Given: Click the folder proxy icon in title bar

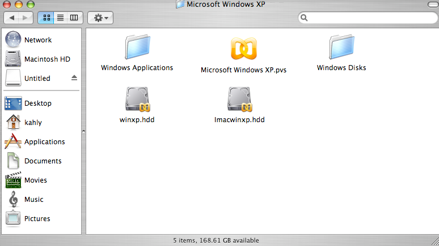Looking at the screenshot, I should (x=180, y=4).
